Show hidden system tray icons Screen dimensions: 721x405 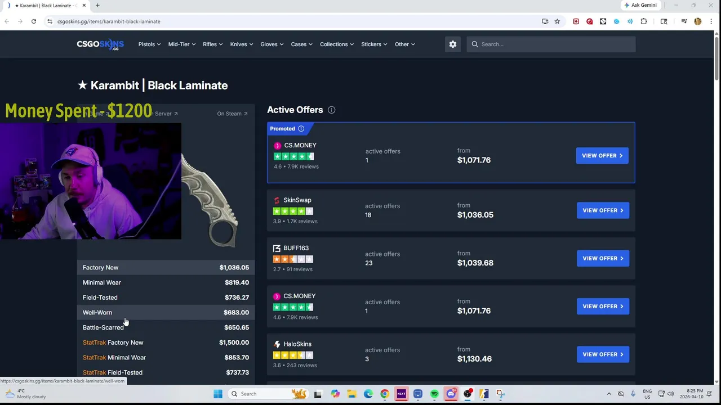[609, 394]
